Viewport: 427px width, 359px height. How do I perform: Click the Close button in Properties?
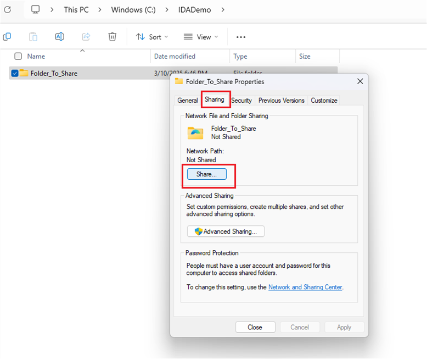[x=255, y=327]
